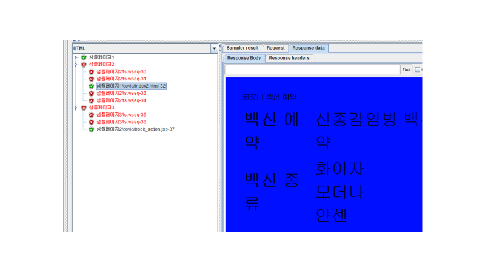The width and height of the screenshot is (485, 272).
Task: Click the Find button
Action: click(406, 70)
